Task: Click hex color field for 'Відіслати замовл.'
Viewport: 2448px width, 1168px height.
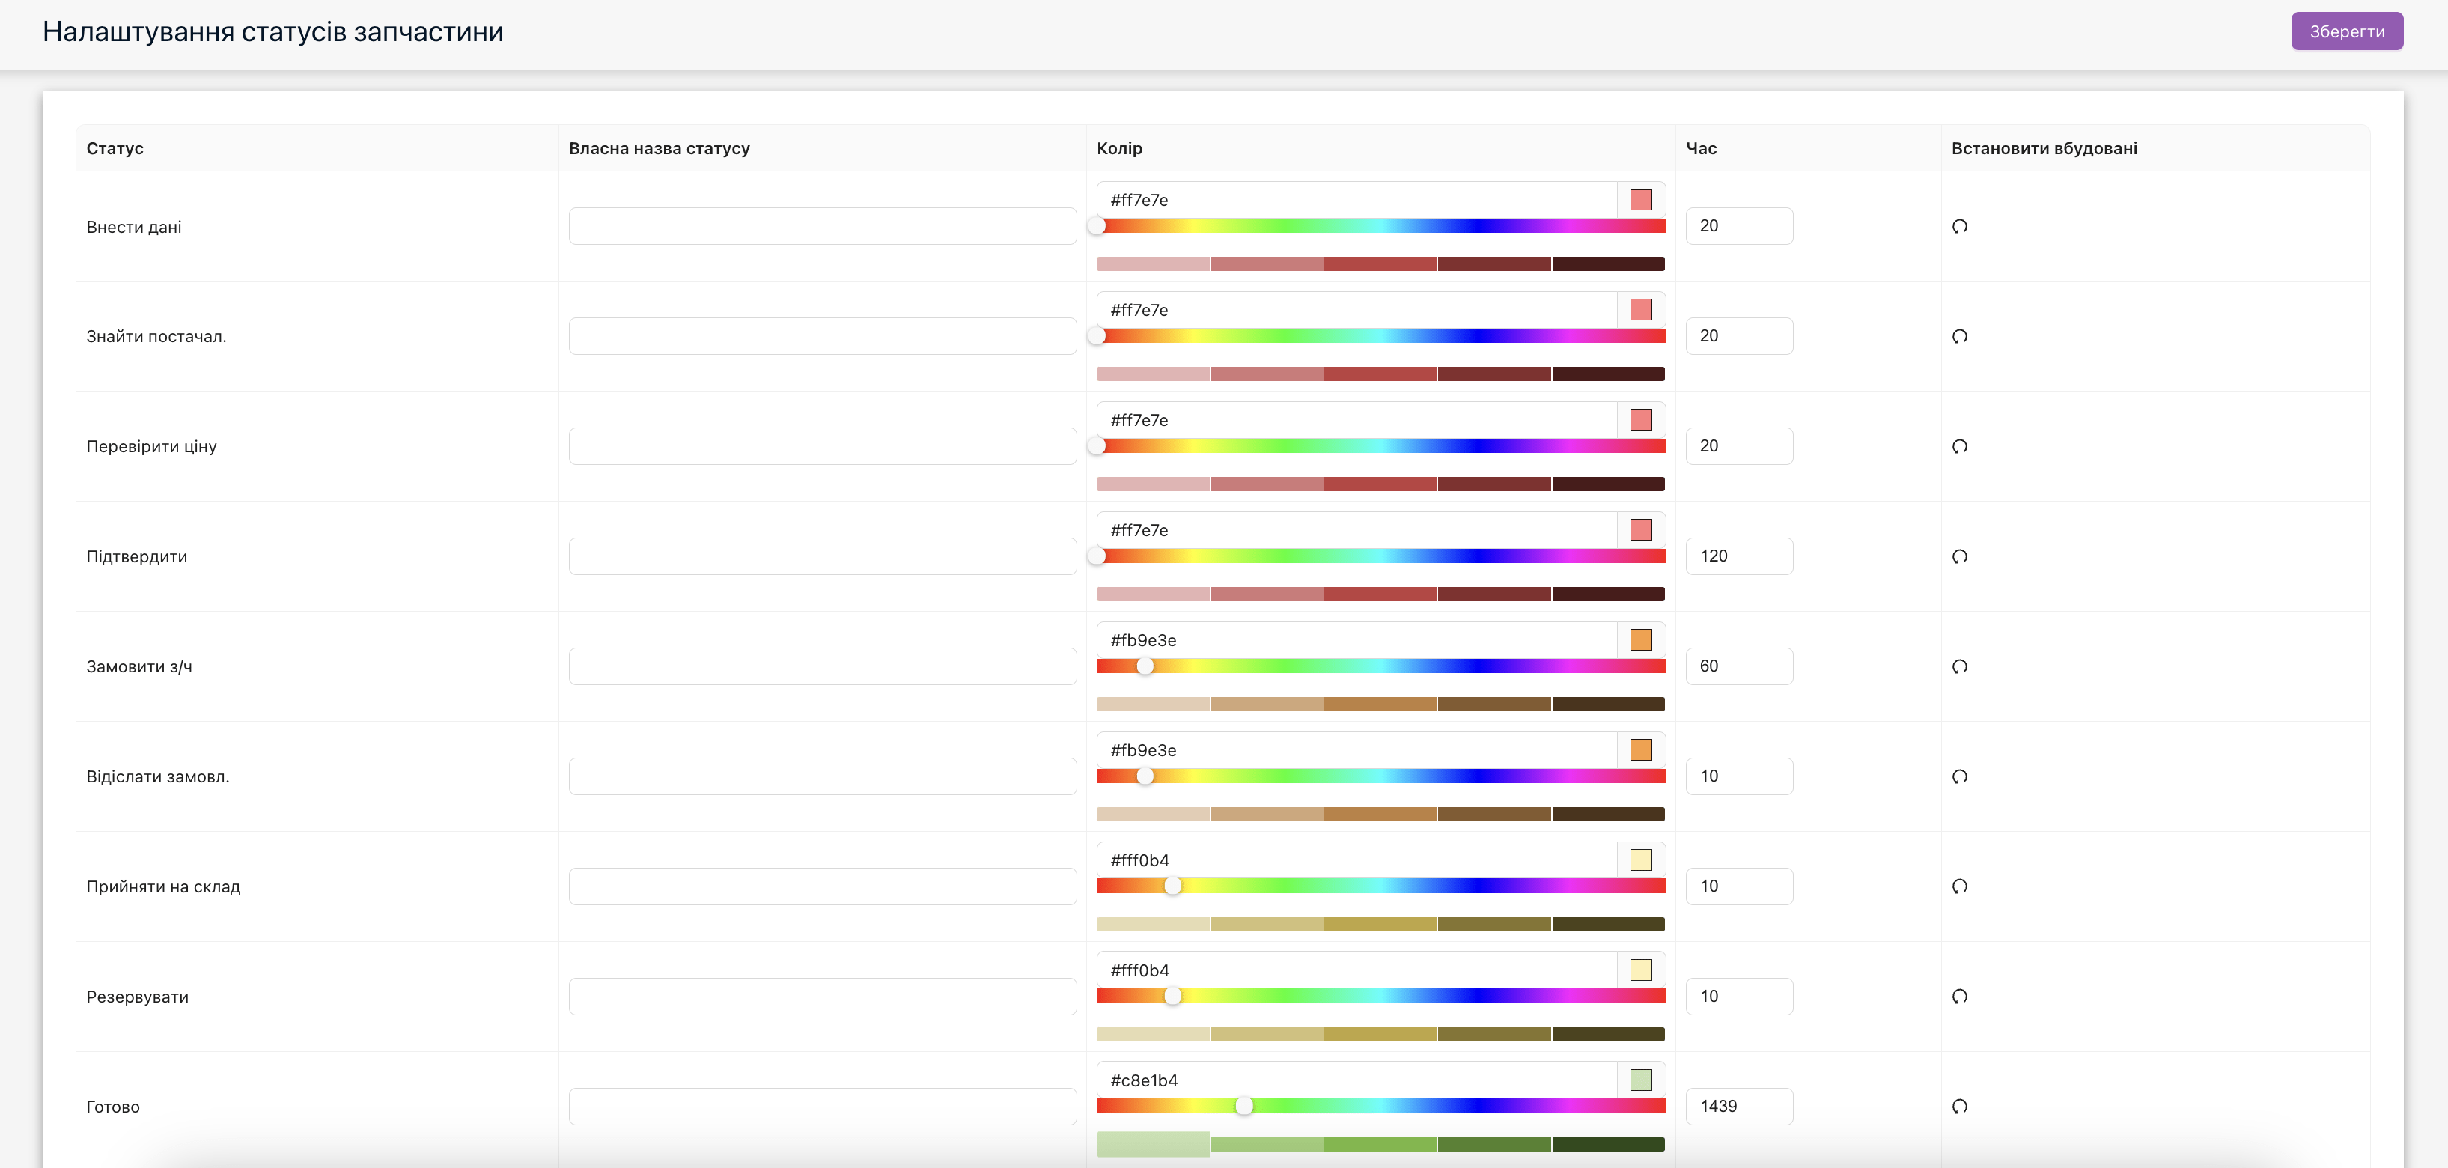Action: click(1355, 749)
